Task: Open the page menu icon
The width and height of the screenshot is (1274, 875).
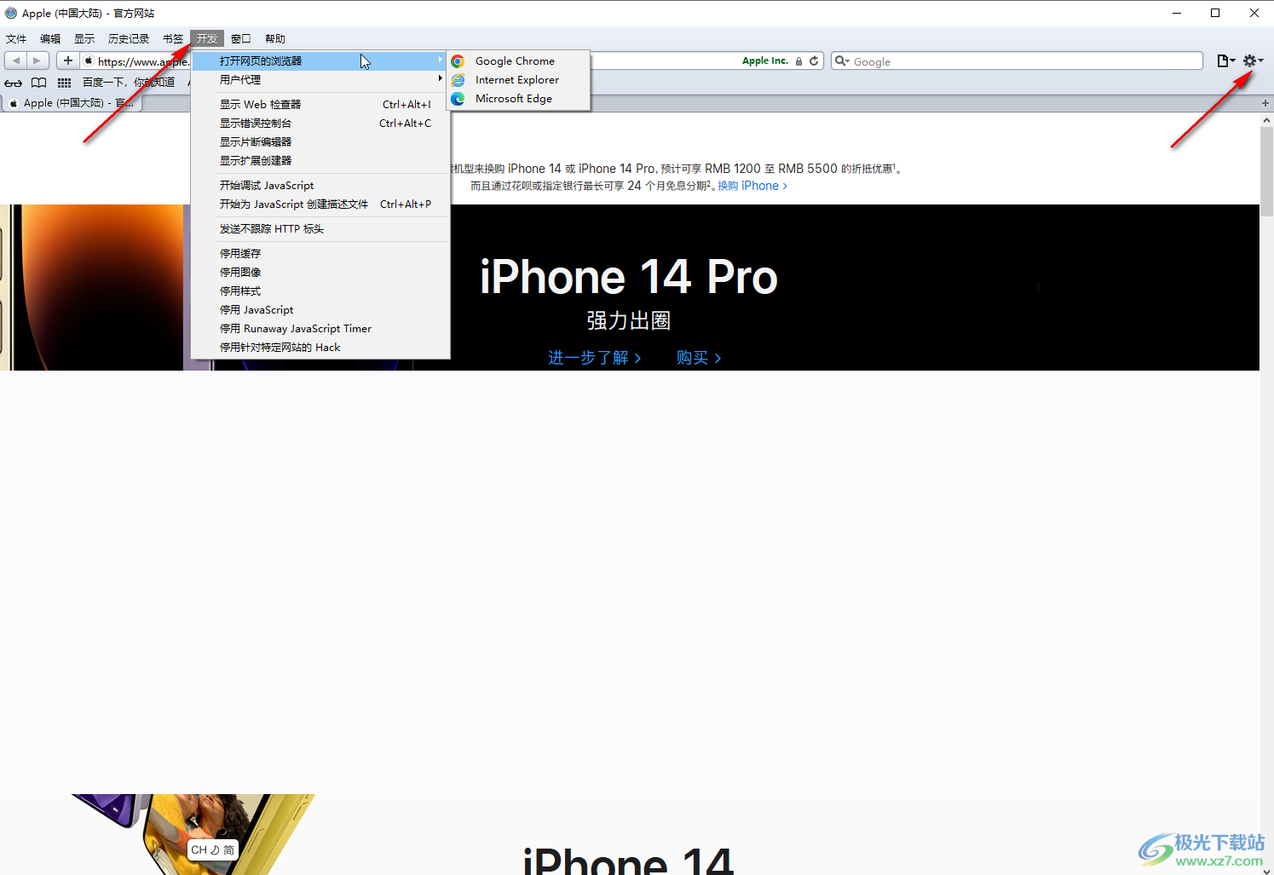Action: pos(1225,60)
